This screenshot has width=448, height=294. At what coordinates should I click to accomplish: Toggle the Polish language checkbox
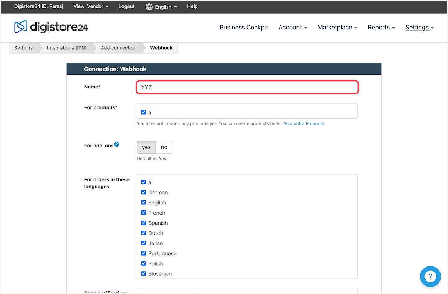pyautogui.click(x=144, y=263)
